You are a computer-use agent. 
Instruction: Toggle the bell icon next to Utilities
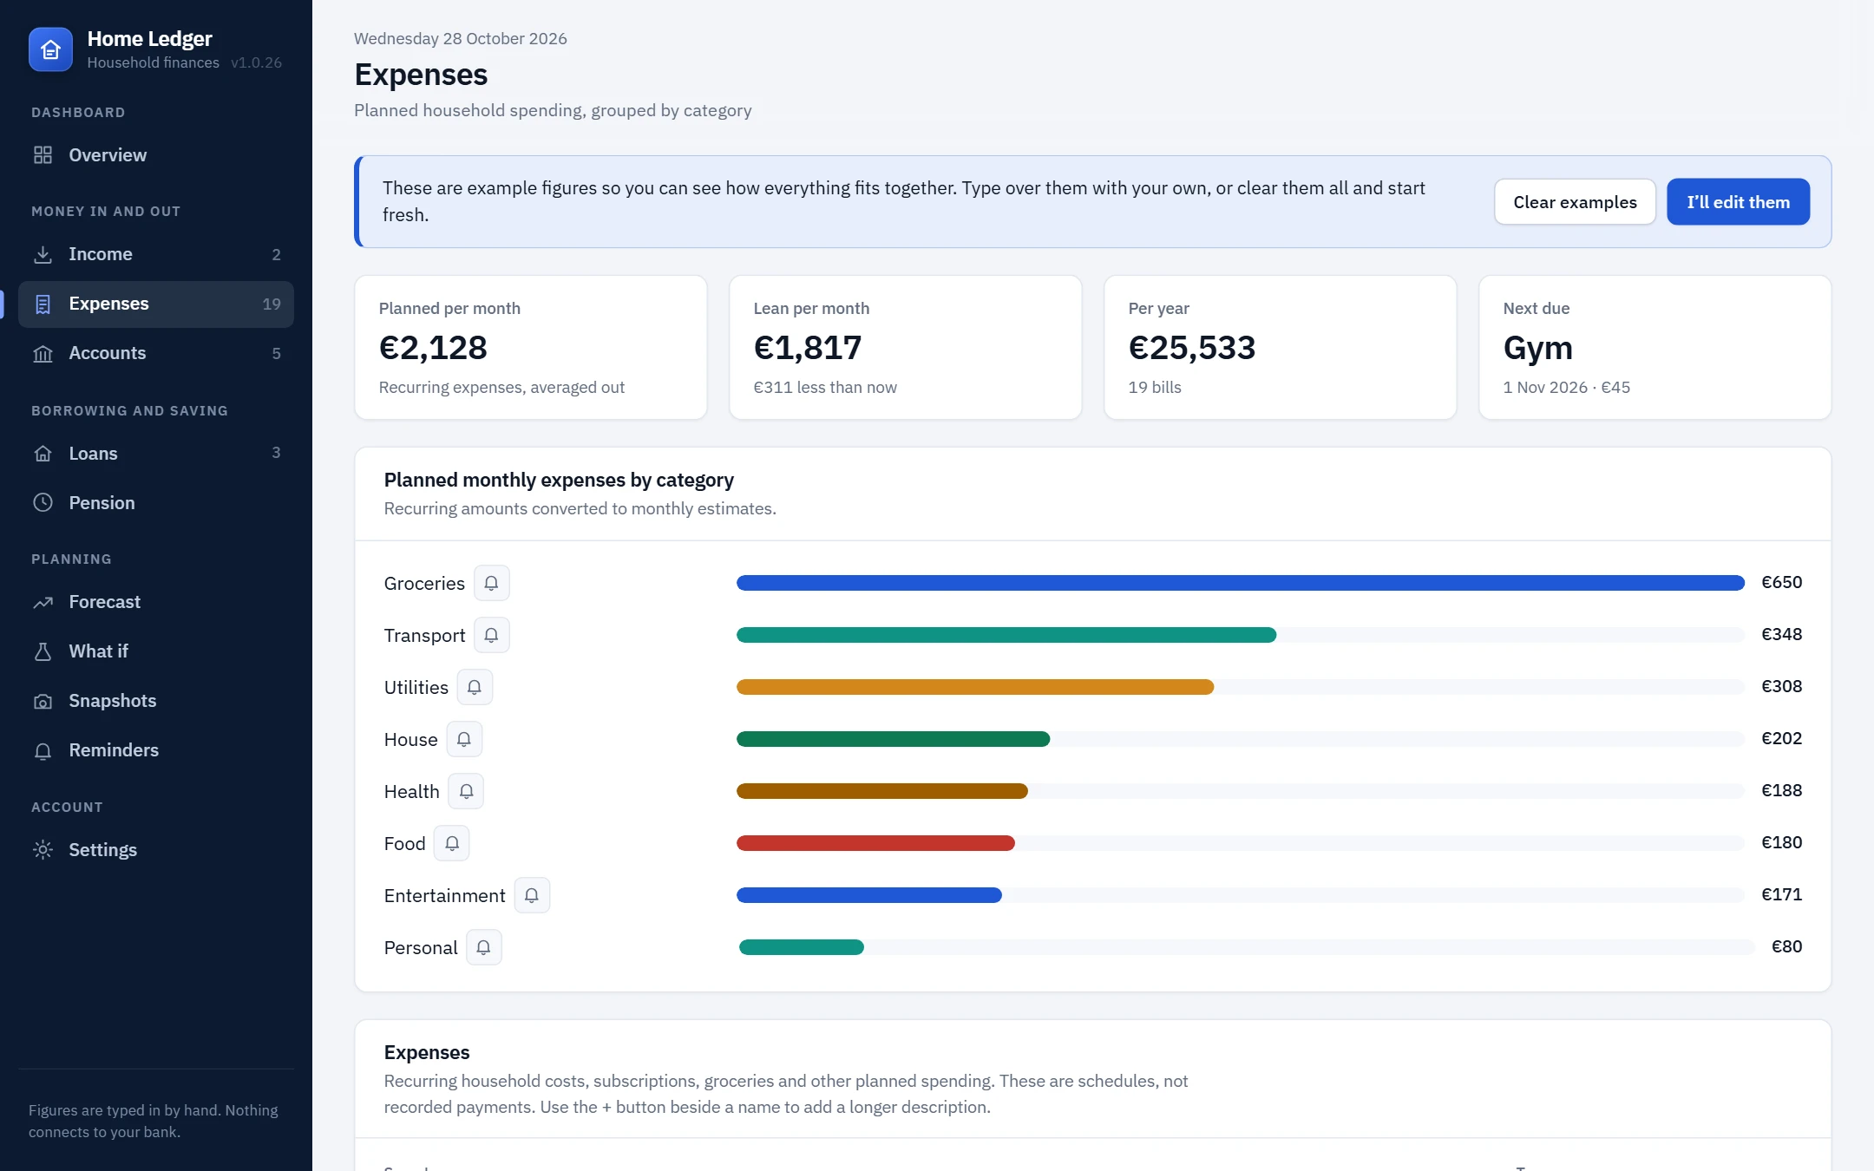(475, 687)
